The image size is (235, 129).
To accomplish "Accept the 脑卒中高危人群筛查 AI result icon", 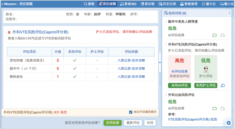I will tap(215, 35).
